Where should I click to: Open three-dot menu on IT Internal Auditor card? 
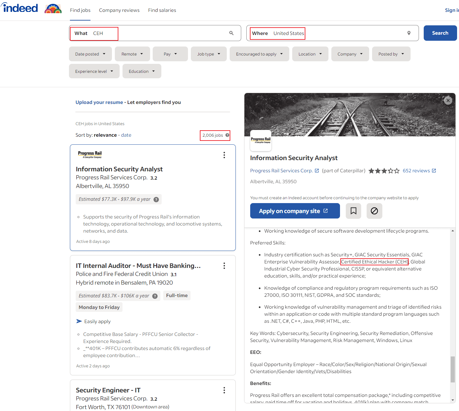224,266
